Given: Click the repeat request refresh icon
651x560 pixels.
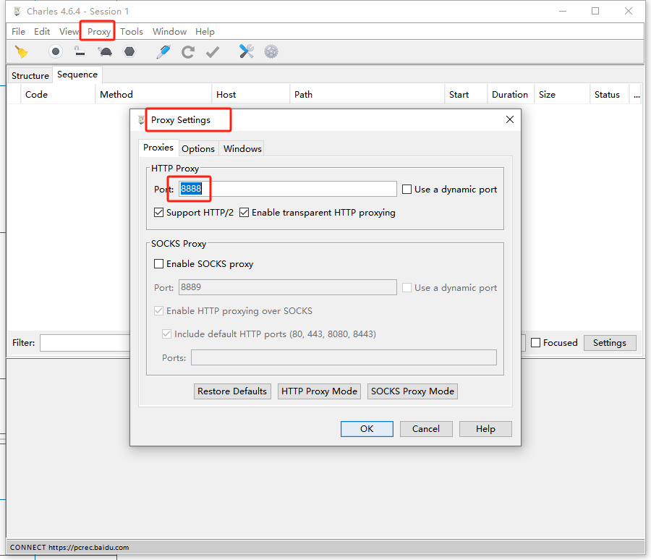Looking at the screenshot, I should tap(188, 52).
